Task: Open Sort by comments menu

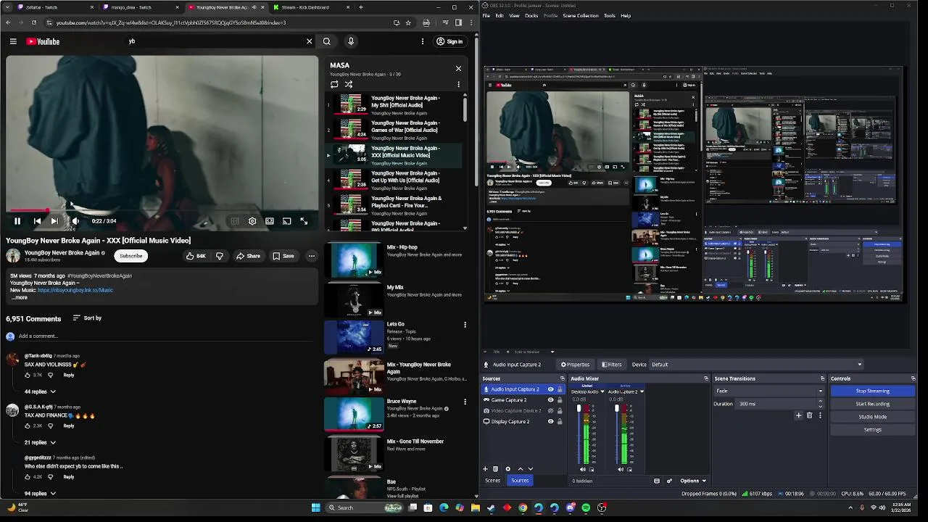Action: [x=87, y=318]
